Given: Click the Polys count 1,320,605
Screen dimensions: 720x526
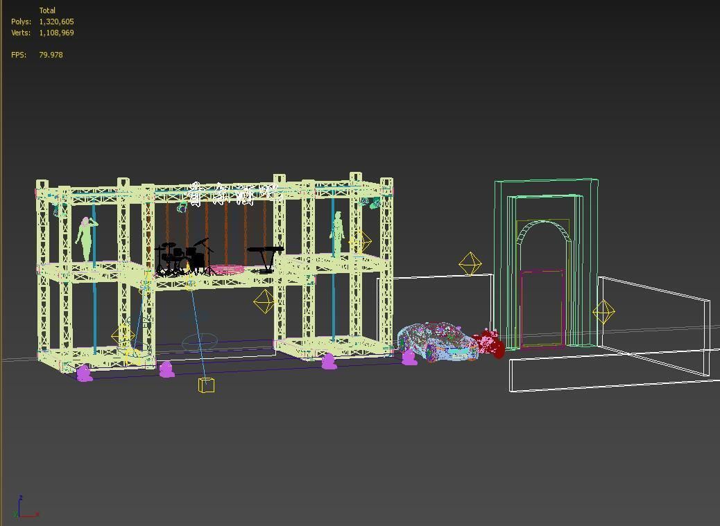Looking at the screenshot, I should [x=56, y=21].
